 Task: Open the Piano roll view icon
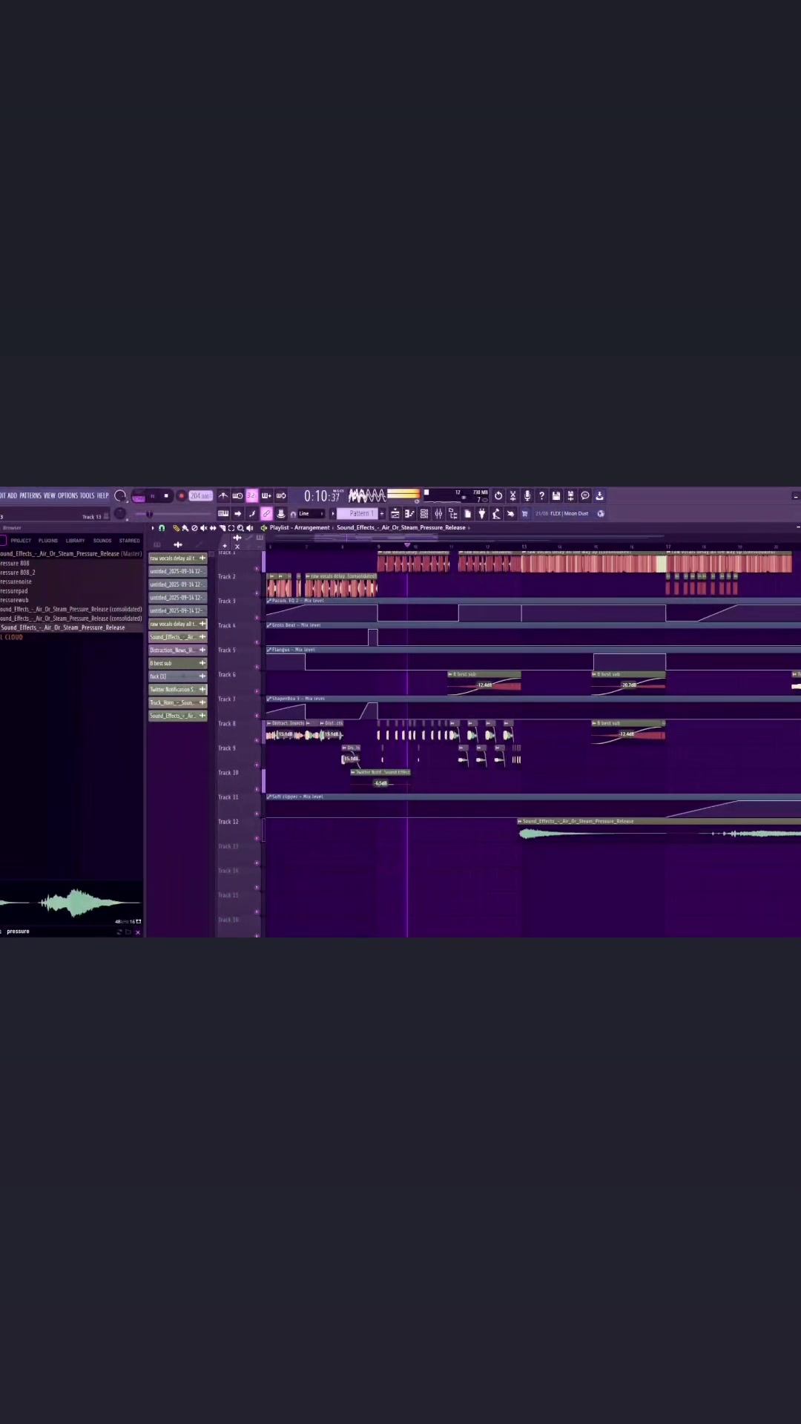pos(409,513)
